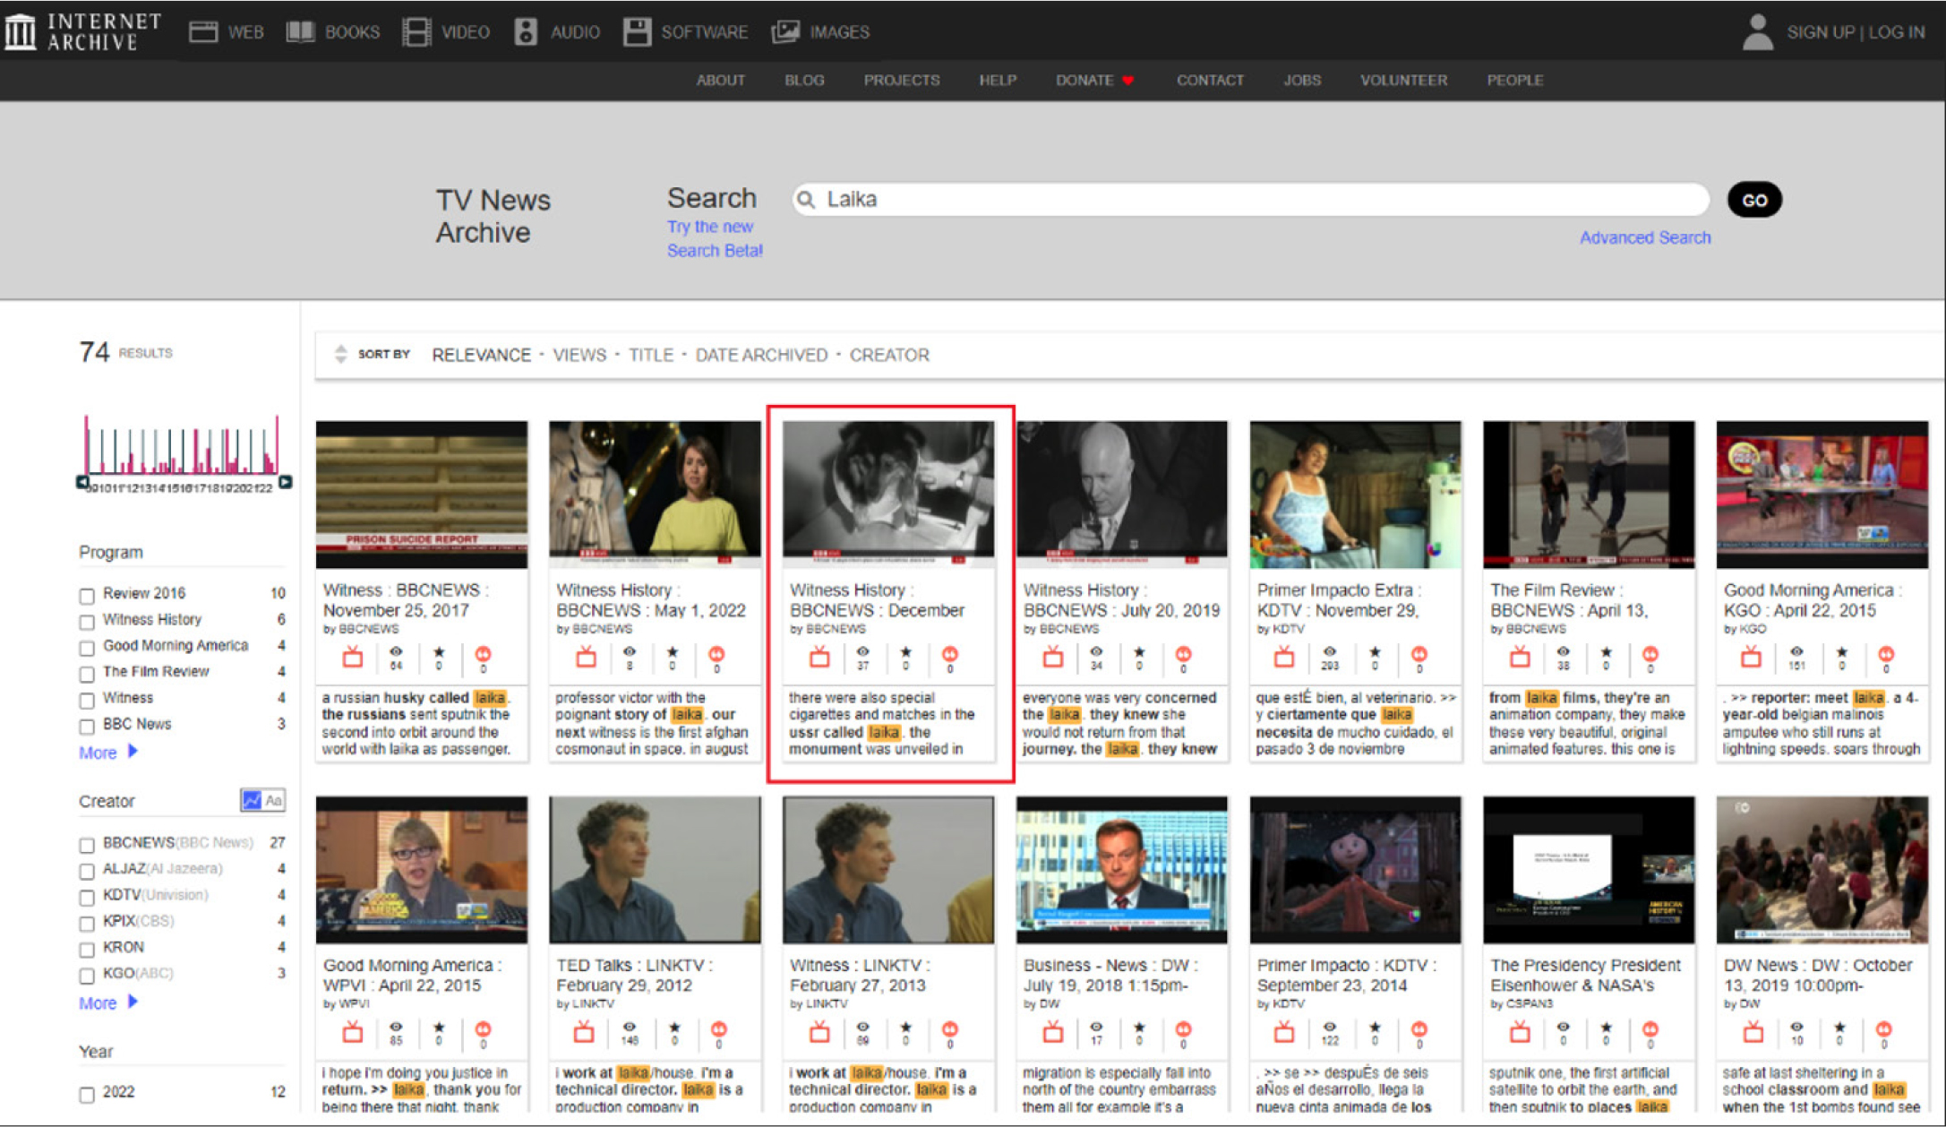Open the About menu item

[720, 81]
